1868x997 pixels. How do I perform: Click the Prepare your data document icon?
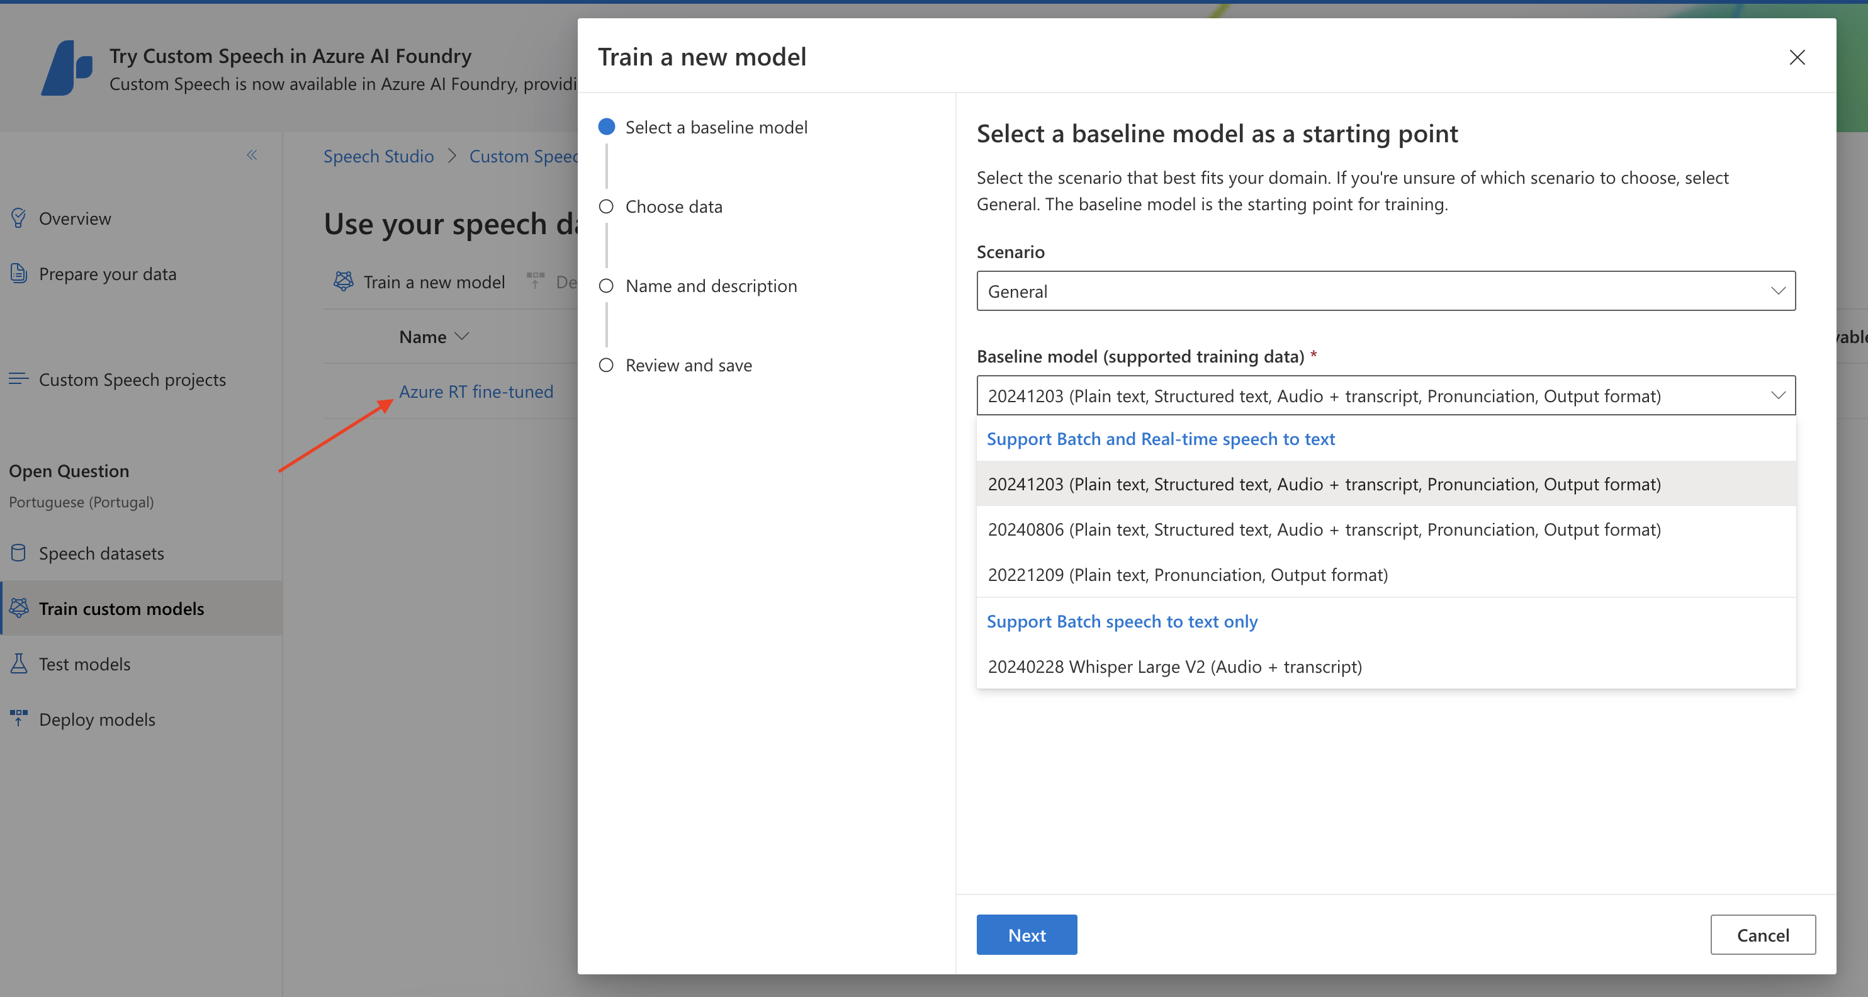click(19, 273)
